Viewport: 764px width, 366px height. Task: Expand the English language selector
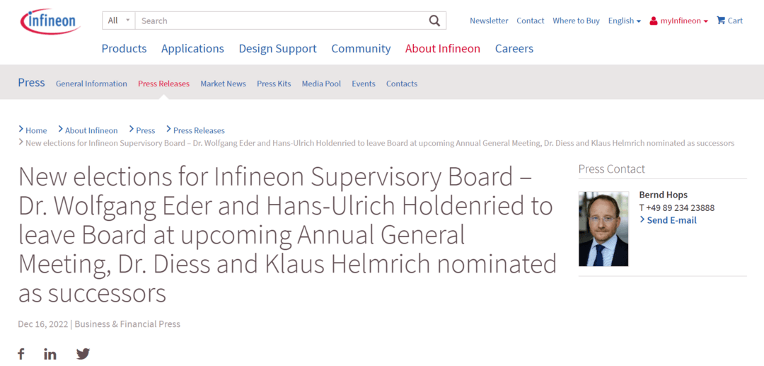(624, 21)
